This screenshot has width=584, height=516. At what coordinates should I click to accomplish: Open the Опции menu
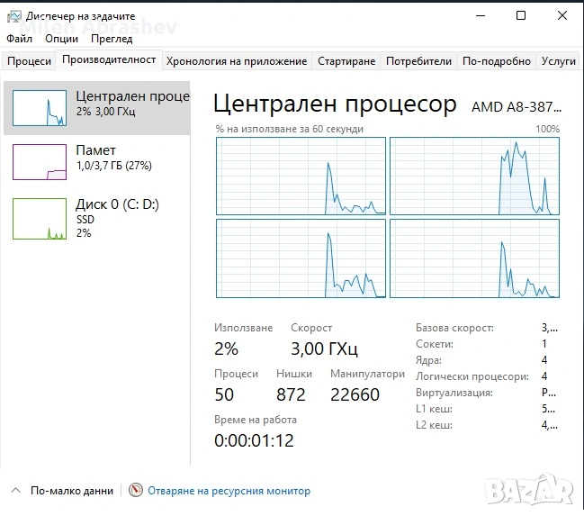(61, 39)
